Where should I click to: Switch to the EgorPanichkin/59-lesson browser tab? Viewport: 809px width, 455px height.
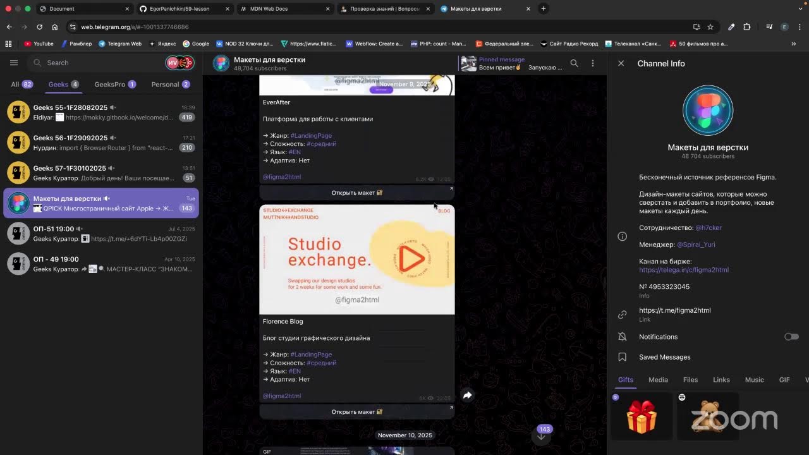pyautogui.click(x=183, y=9)
